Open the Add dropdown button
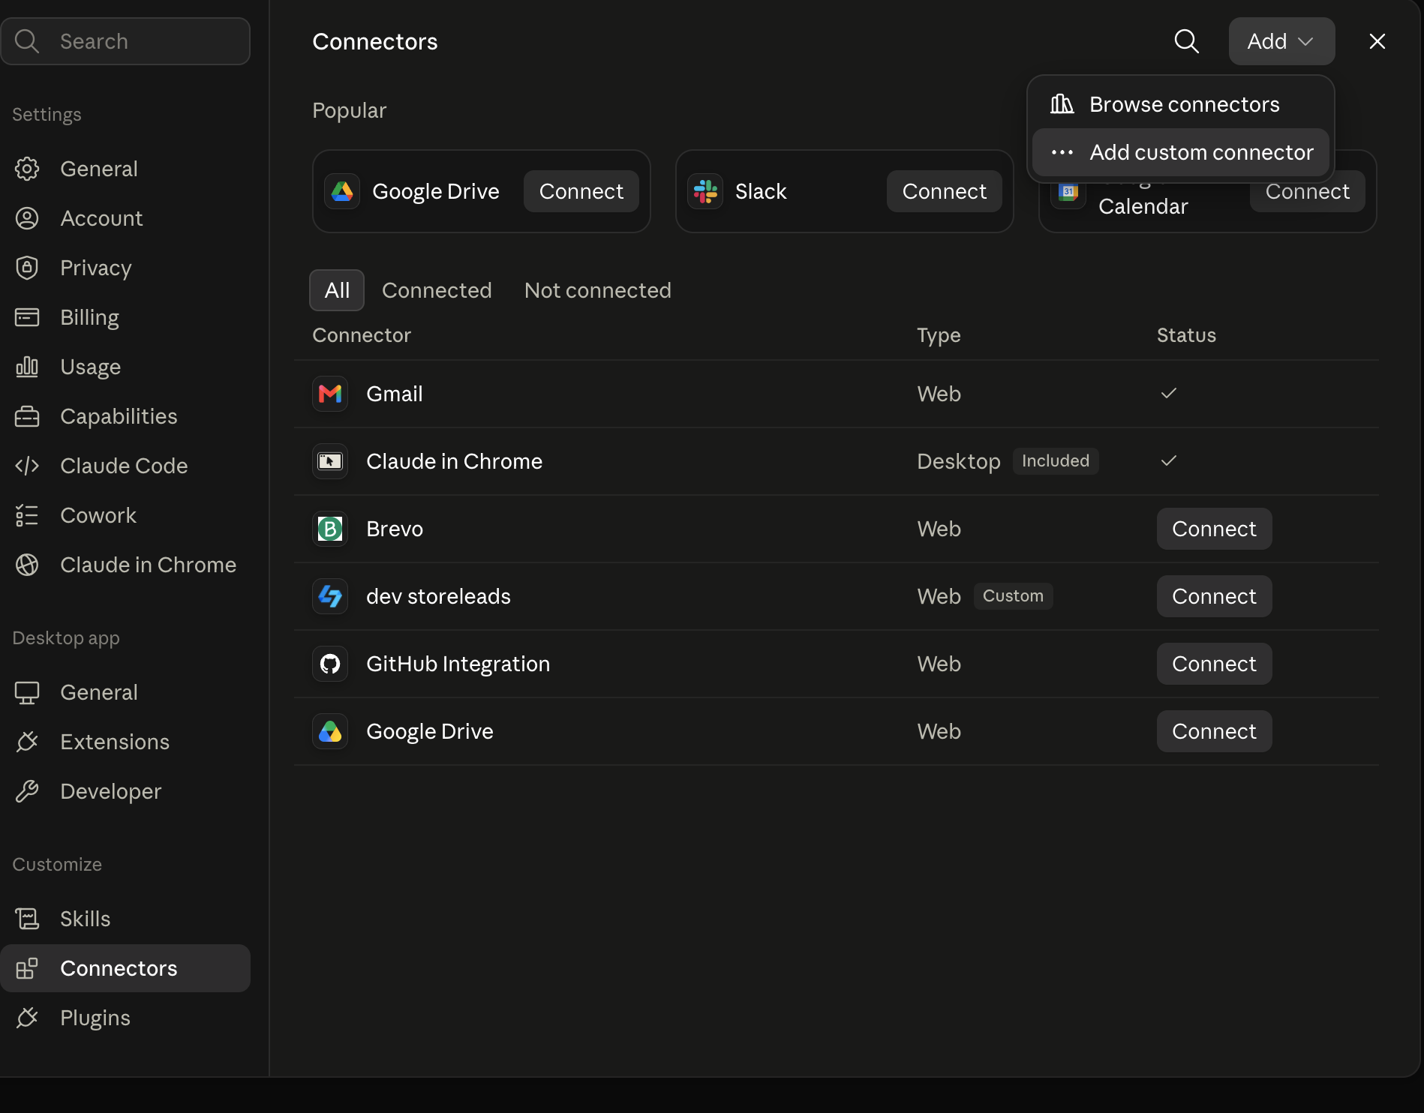 click(x=1281, y=41)
